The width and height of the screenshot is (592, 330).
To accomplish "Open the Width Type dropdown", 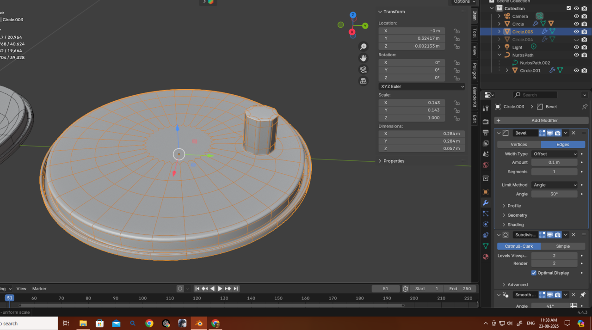I will pos(555,154).
